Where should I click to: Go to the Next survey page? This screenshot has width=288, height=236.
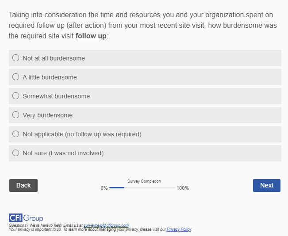(266, 185)
